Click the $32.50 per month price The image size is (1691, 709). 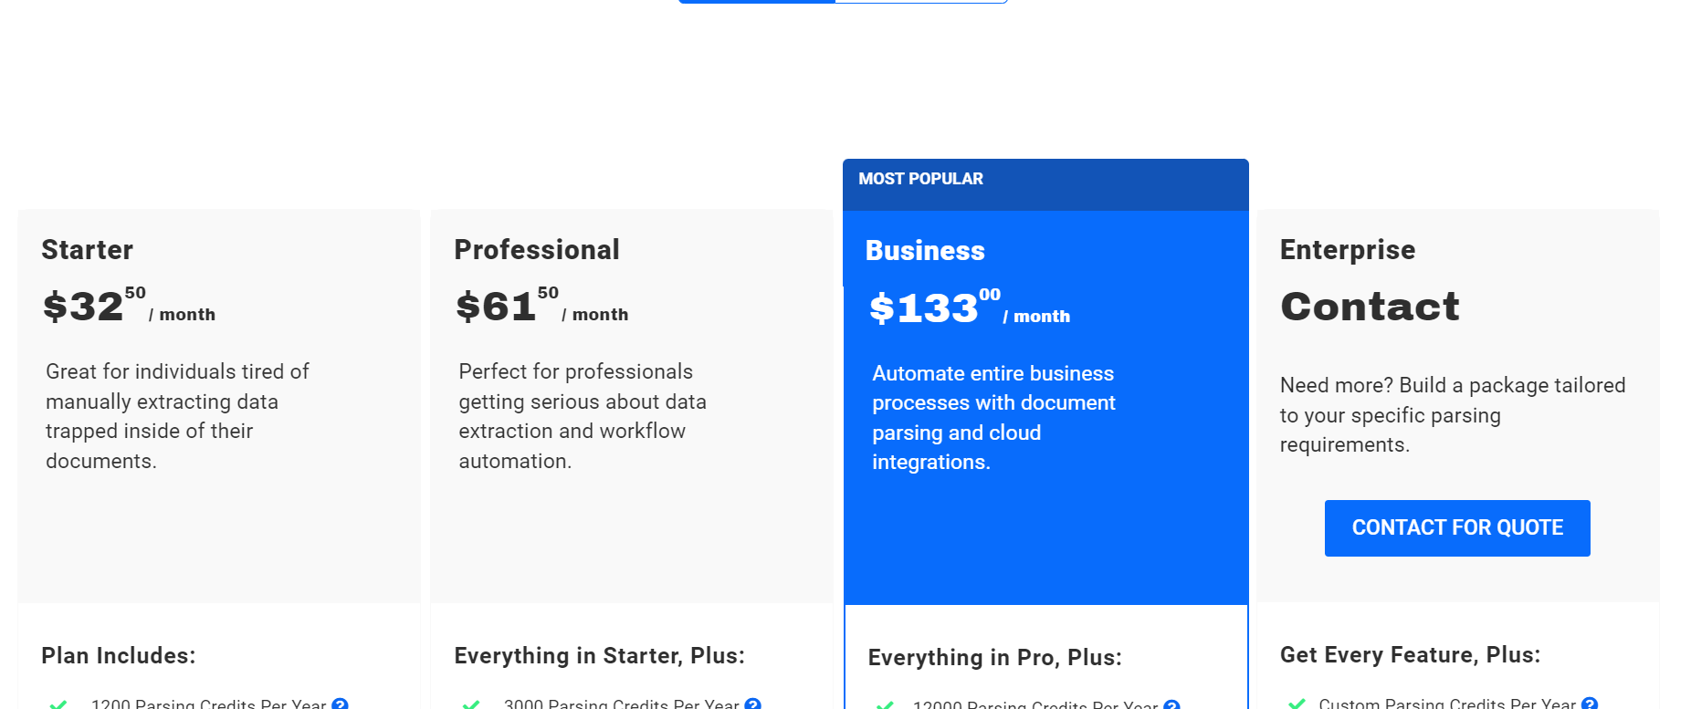click(129, 307)
